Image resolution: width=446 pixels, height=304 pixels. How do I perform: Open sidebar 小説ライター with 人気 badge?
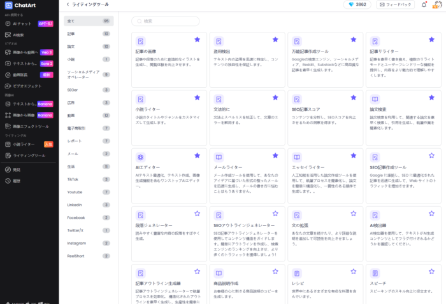click(29, 144)
